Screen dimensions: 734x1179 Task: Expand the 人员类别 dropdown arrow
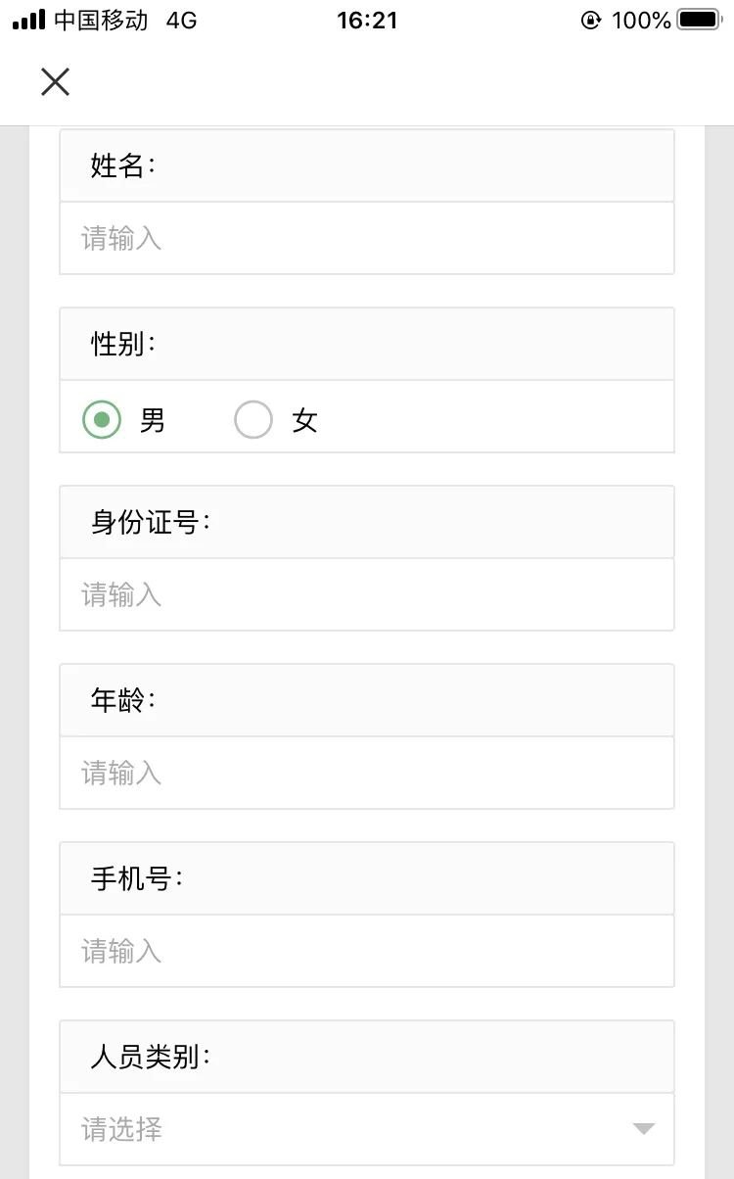click(x=643, y=1129)
